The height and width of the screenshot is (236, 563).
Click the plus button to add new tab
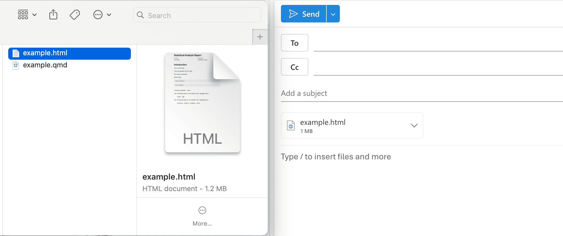260,37
